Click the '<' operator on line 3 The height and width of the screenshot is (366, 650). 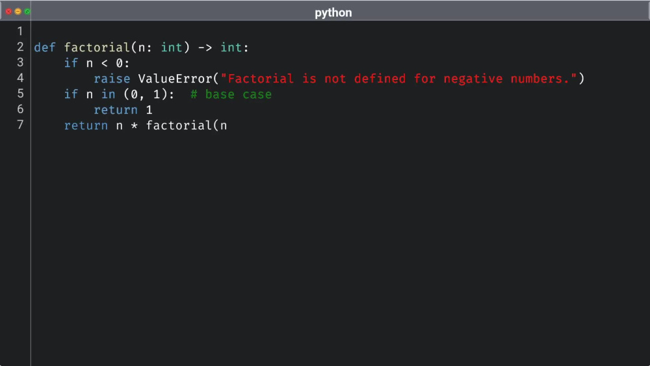tap(105, 64)
